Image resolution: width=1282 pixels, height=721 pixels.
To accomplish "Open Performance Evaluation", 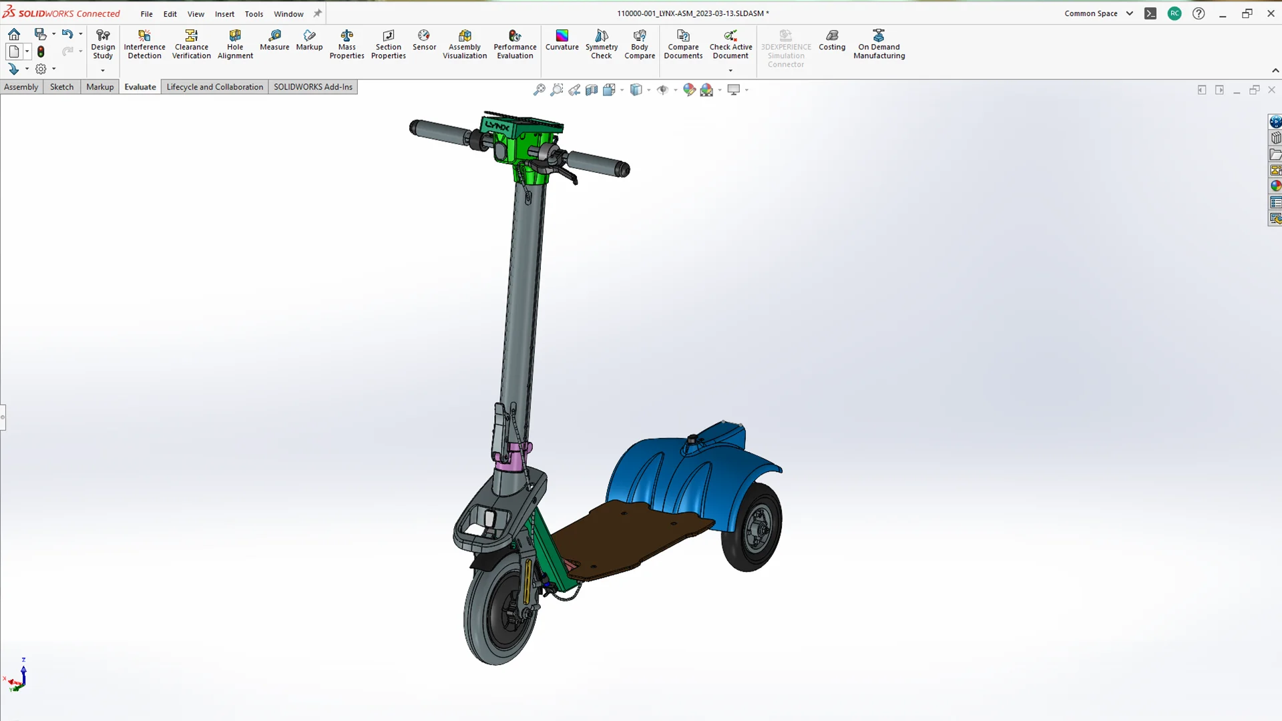I will pyautogui.click(x=515, y=44).
